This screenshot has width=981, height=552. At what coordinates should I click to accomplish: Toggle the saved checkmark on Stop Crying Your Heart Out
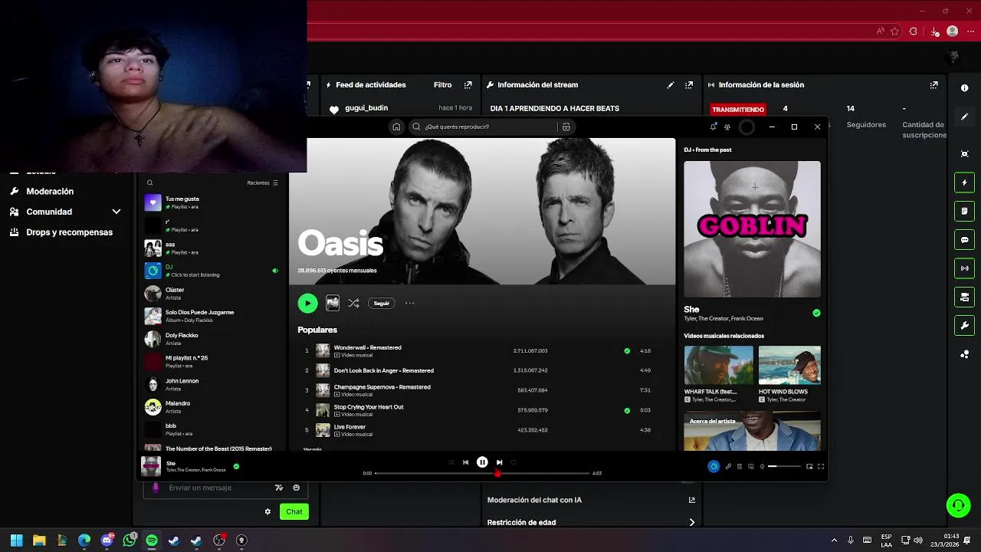pyautogui.click(x=627, y=410)
